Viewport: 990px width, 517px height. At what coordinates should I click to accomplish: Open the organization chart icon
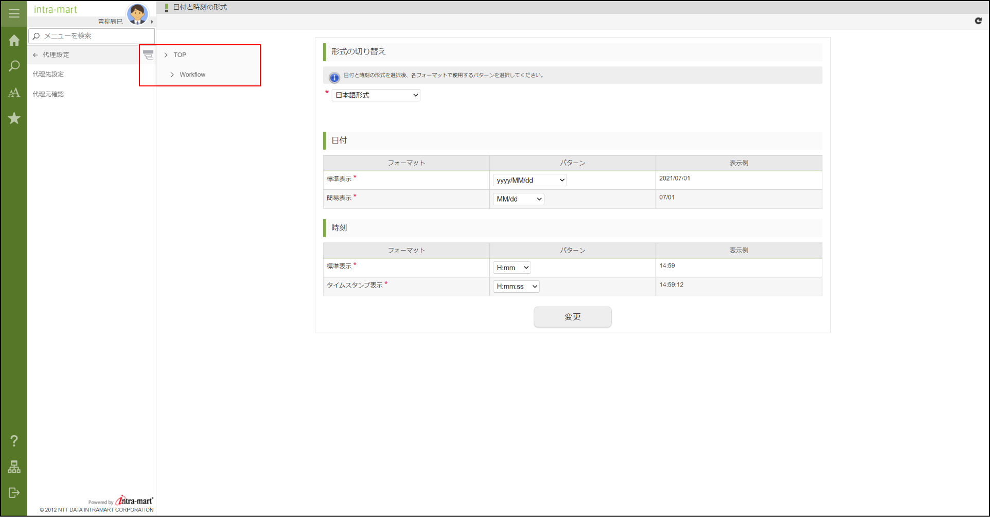click(x=14, y=467)
